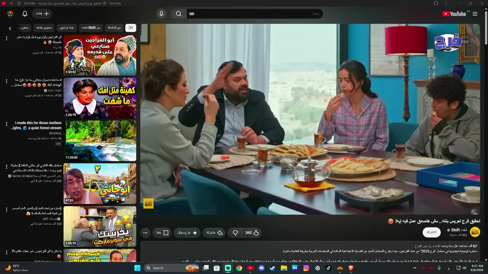The height and width of the screenshot is (274, 488).
Task: Click the #عماد_فراجين hashtag in the description
Action: click(431, 246)
